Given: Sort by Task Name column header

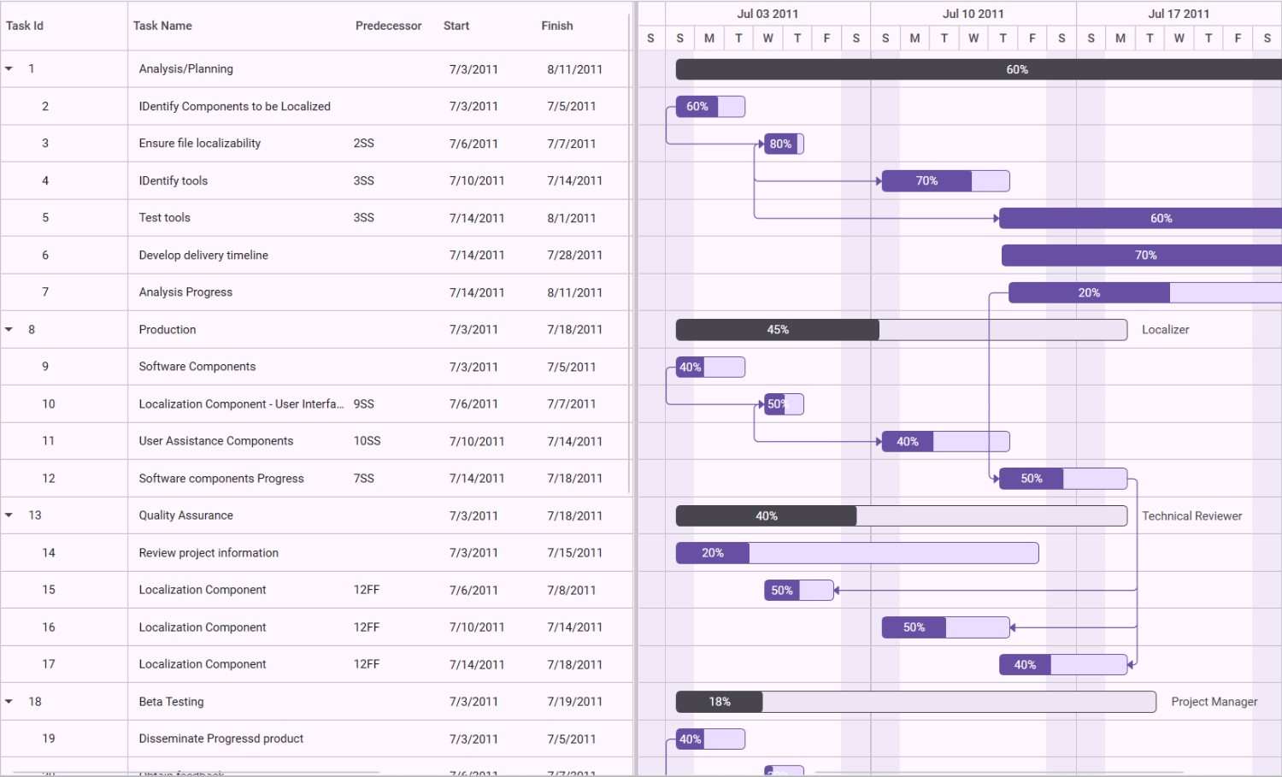Looking at the screenshot, I should [x=162, y=26].
